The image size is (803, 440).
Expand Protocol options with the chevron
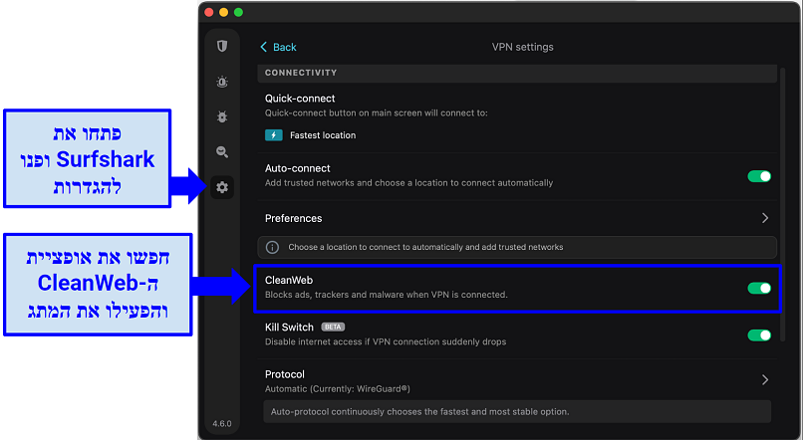pos(764,379)
